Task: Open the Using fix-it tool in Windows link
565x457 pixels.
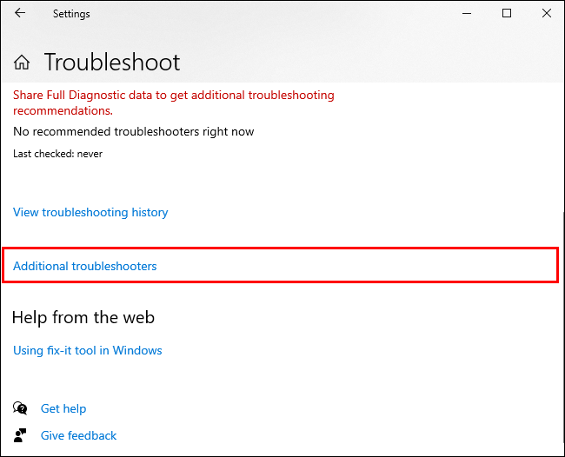Action: [88, 350]
